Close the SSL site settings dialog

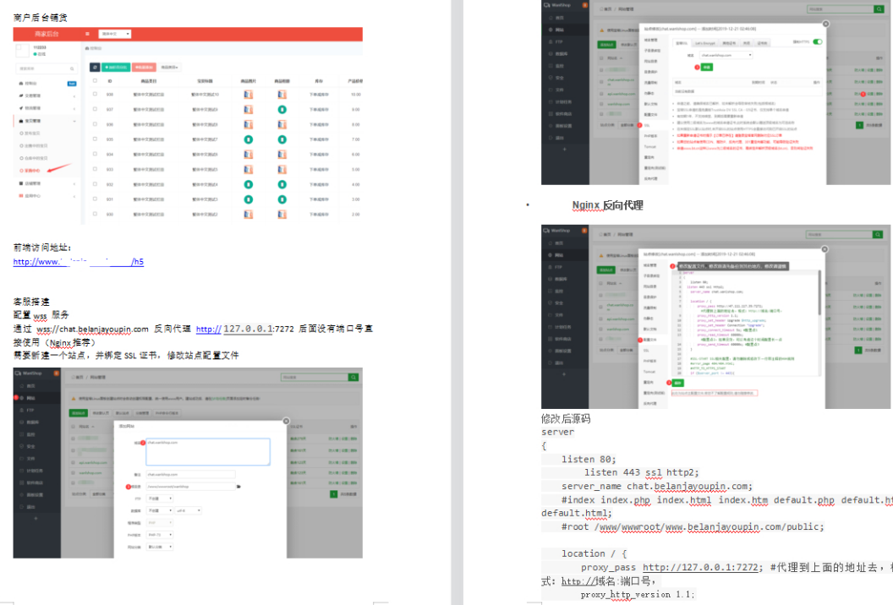[x=825, y=25]
